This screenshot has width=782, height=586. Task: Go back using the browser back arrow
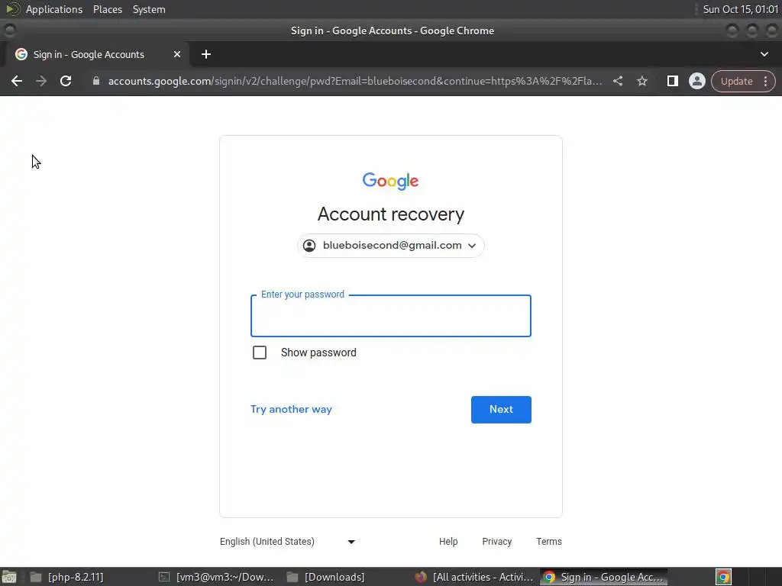pos(17,81)
